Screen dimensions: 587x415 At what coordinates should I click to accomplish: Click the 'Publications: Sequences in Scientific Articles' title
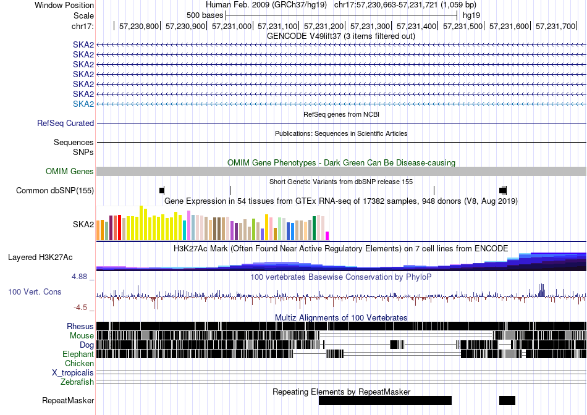tap(341, 133)
